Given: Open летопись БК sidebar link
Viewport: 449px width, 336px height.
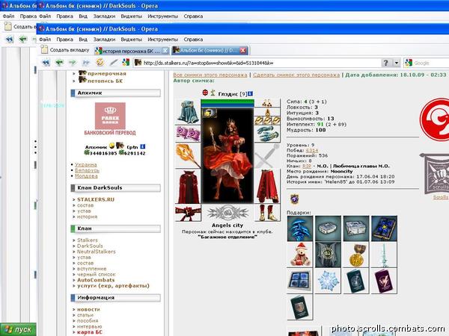Looking at the screenshot, I should (105, 81).
